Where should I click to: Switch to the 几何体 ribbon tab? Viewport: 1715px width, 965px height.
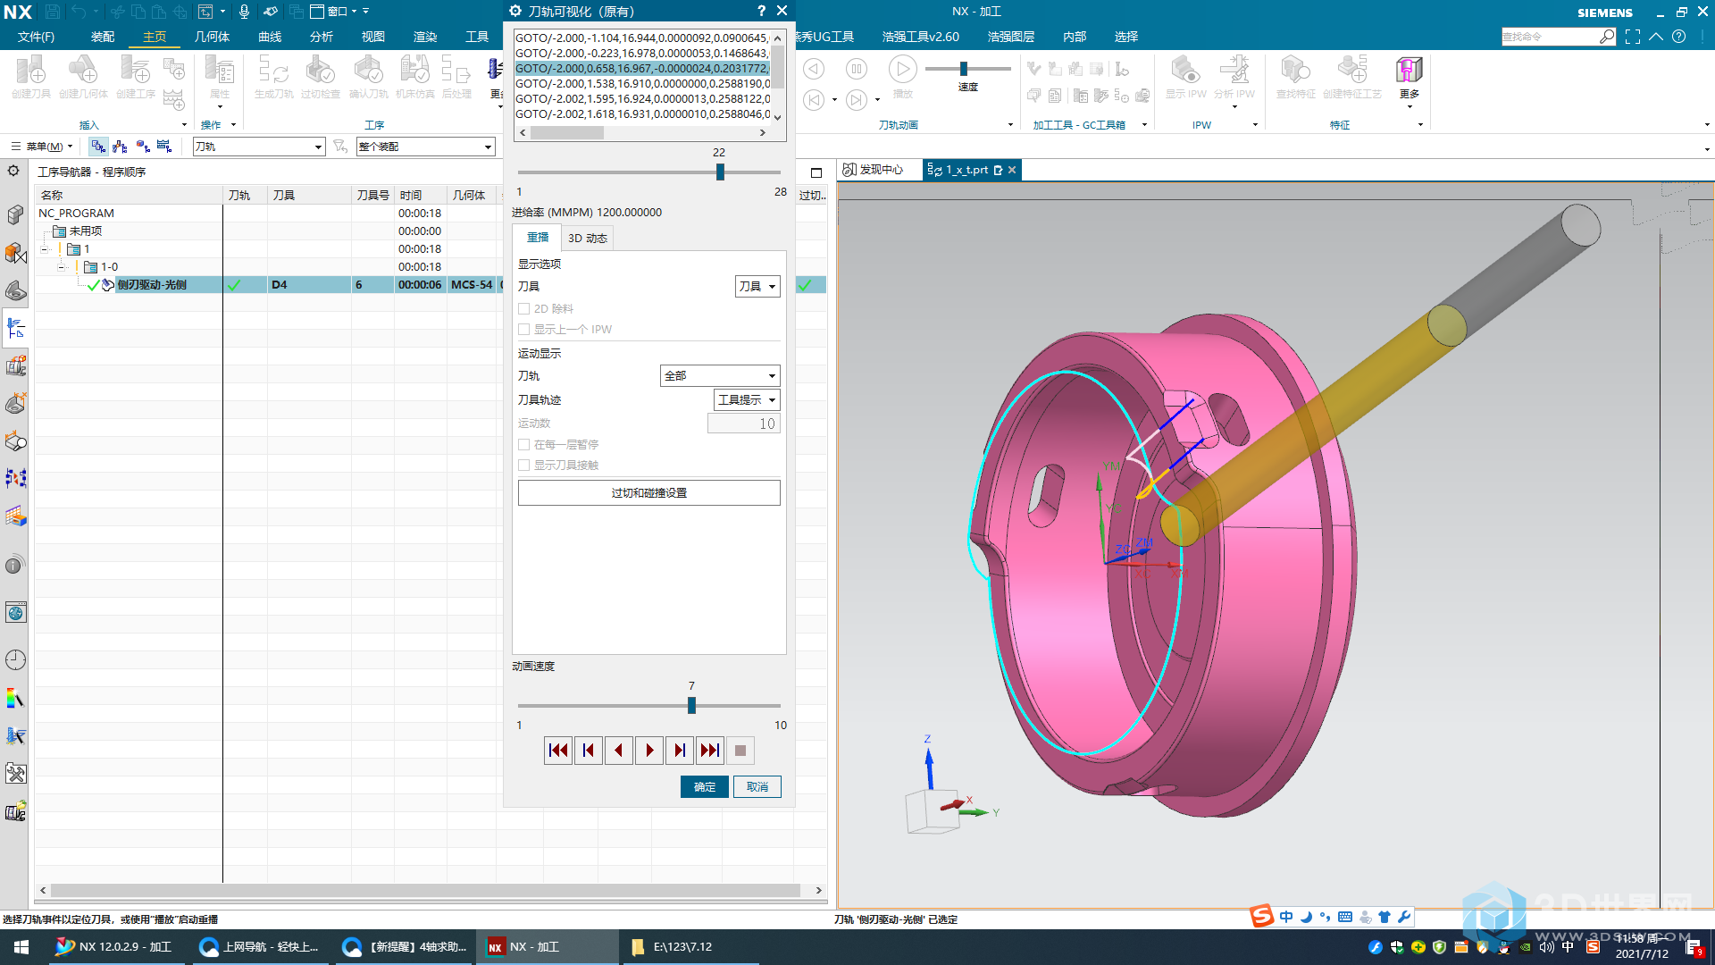pyautogui.click(x=212, y=37)
